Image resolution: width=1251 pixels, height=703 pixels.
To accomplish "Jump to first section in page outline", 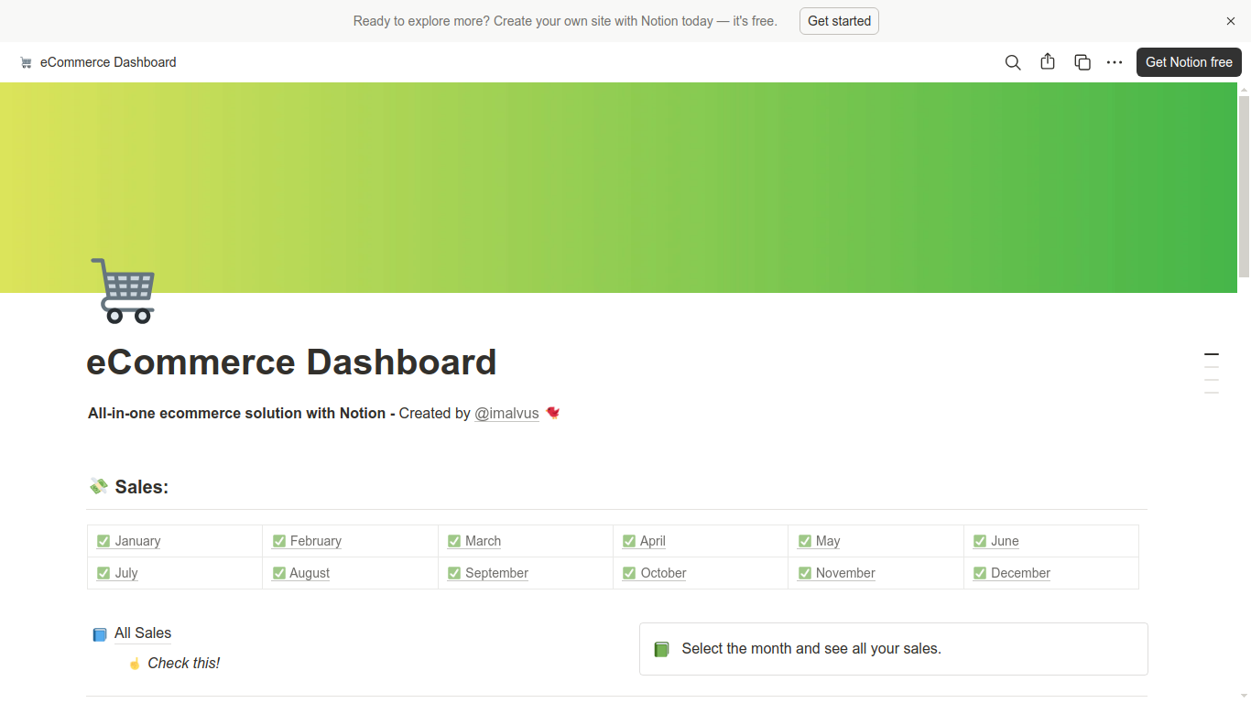I will point(1212,354).
